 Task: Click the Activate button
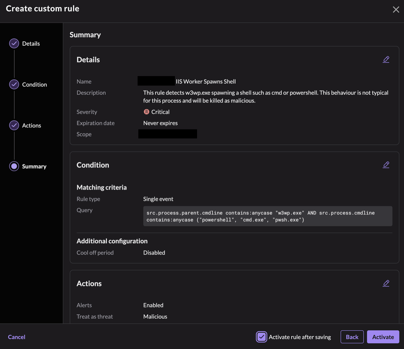383,337
